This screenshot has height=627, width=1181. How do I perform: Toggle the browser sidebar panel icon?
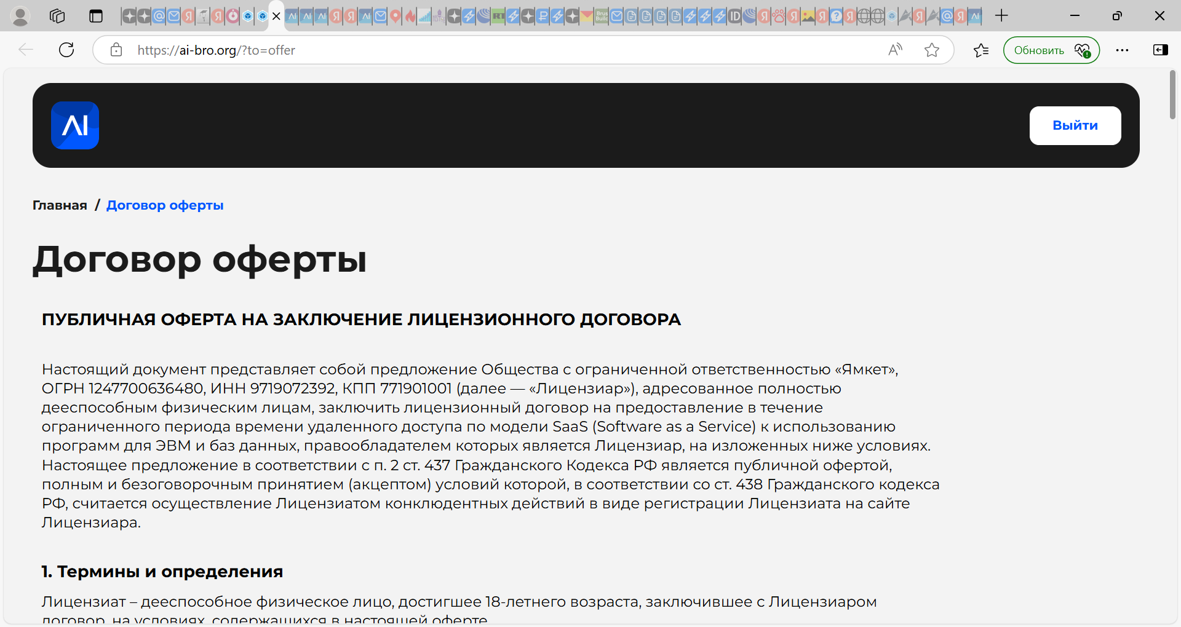[x=1160, y=50]
